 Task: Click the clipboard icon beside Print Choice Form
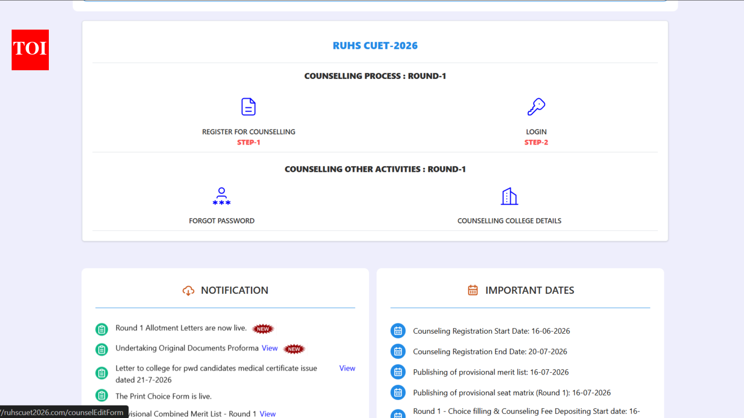[x=102, y=395]
